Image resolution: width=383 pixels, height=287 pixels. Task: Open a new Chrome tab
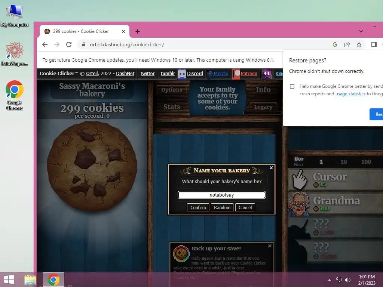[x=138, y=31]
